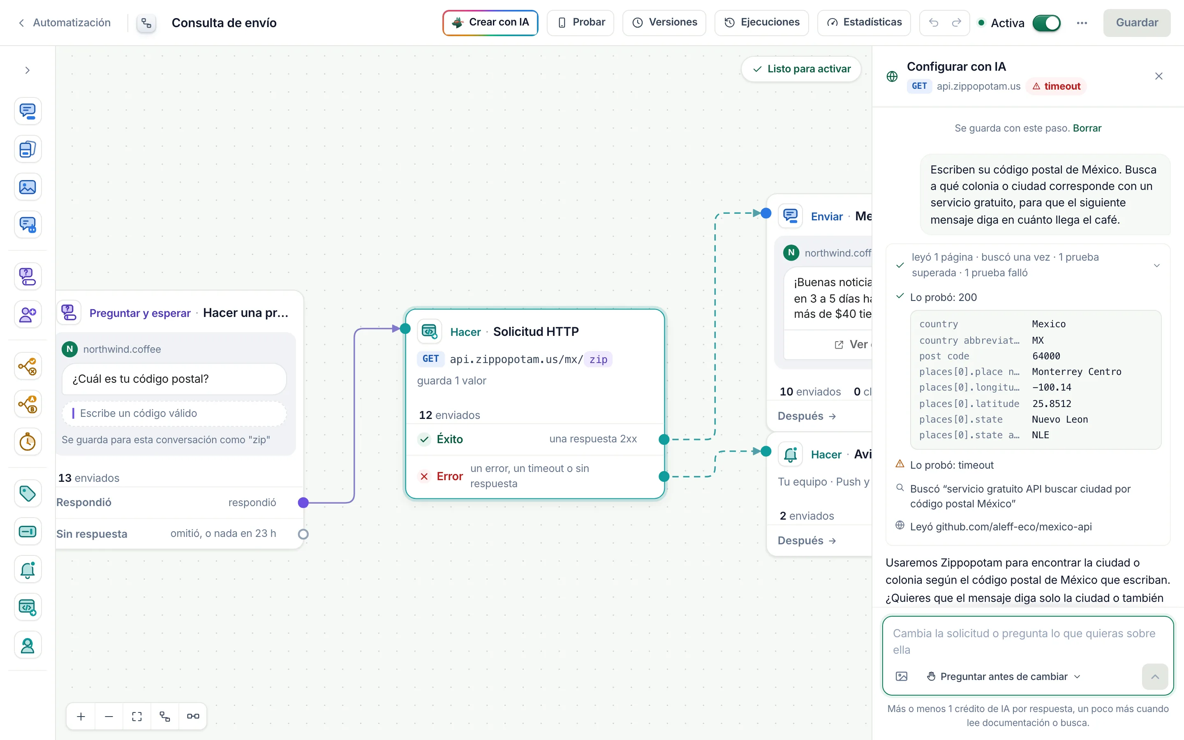Open the Versiones tab
Viewport: 1184px width, 740px height.
coord(664,23)
